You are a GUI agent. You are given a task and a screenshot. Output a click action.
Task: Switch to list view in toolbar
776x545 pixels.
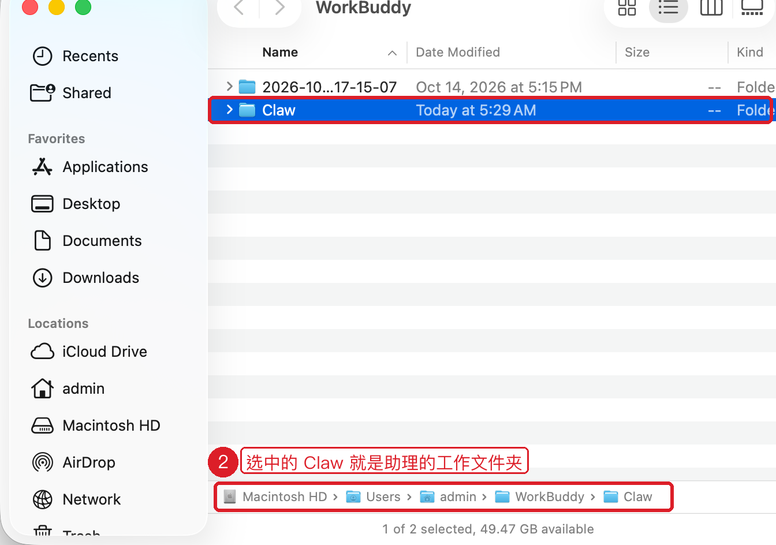coord(668,8)
